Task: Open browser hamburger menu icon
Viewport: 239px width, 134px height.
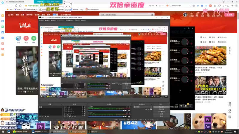Action: (x=236, y=6)
